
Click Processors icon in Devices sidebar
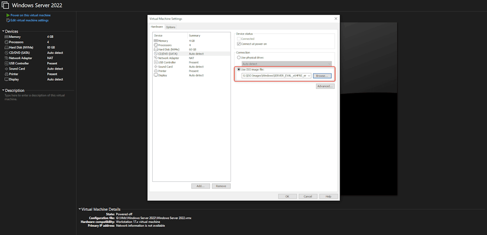pos(6,42)
